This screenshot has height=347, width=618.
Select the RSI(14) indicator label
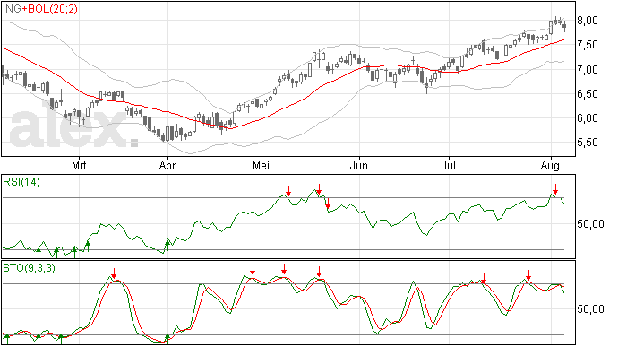click(21, 182)
